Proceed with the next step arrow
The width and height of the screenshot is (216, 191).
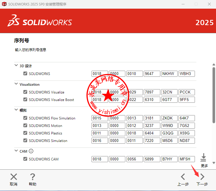[x=202, y=177]
